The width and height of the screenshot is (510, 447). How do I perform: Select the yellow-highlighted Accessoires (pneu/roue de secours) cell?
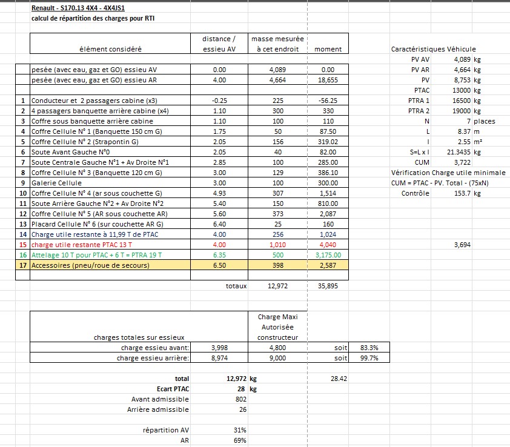coord(90,265)
